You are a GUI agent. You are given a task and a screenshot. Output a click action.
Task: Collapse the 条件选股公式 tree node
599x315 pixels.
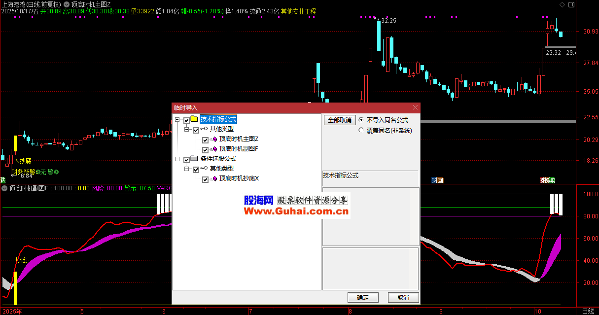click(177, 159)
